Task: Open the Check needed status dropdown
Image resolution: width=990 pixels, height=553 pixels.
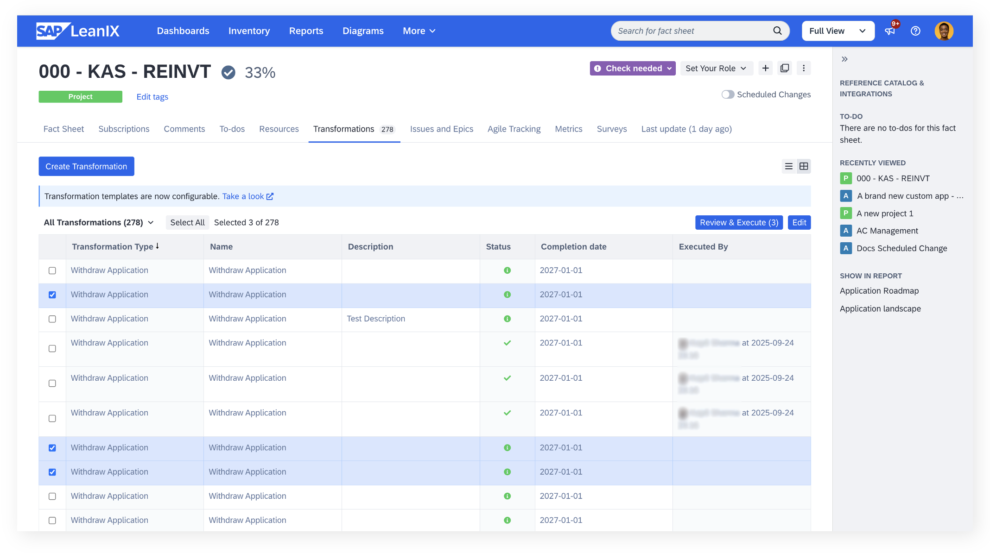Action: 633,68
